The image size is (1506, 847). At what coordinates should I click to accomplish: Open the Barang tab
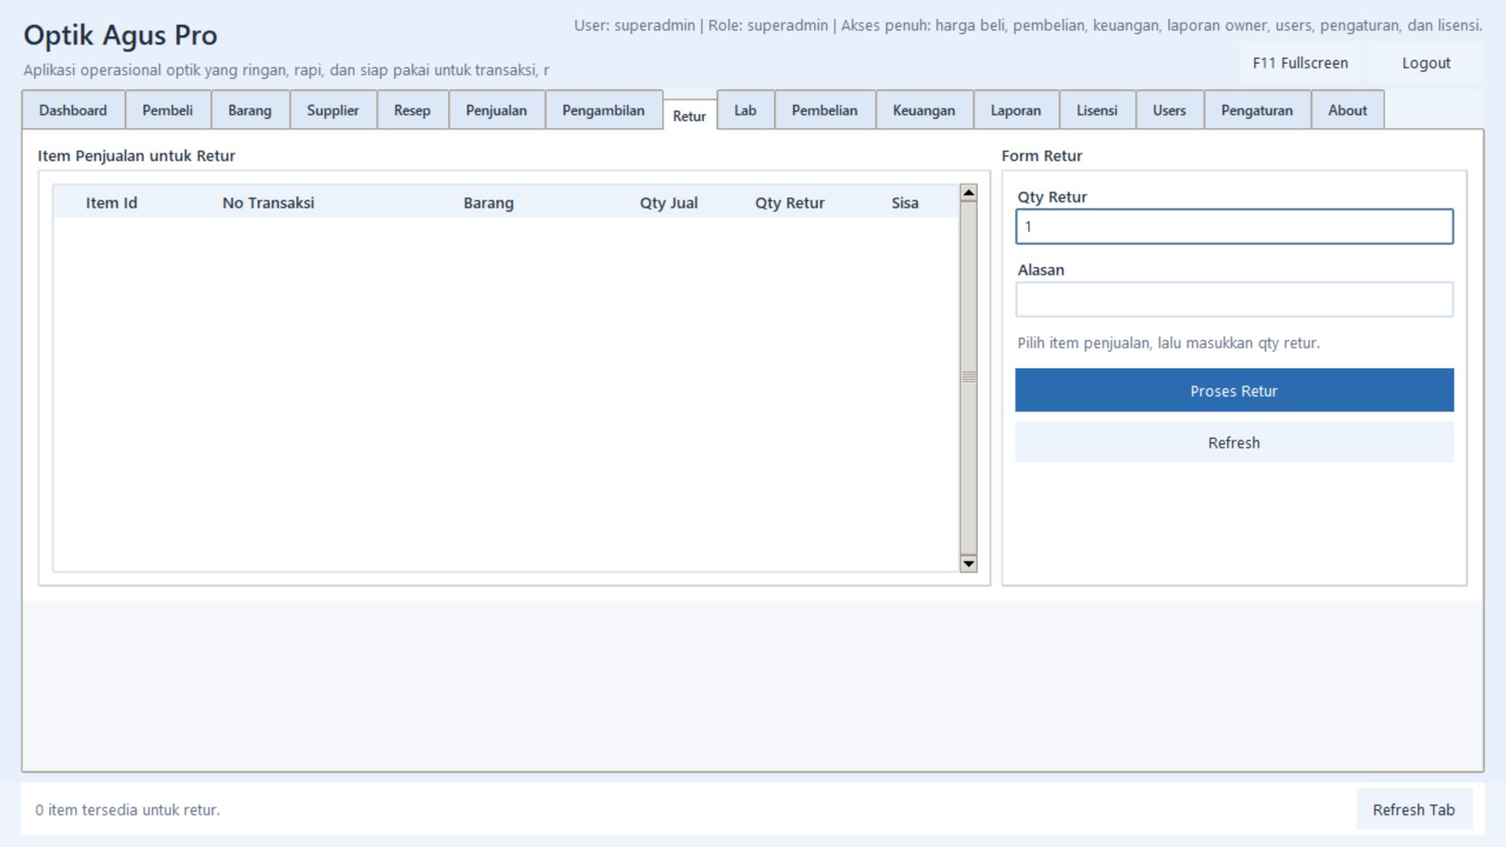pyautogui.click(x=249, y=110)
